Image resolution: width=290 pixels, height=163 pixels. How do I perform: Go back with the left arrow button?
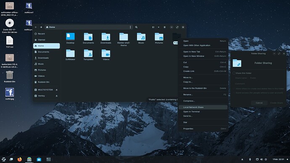tap(36, 27)
